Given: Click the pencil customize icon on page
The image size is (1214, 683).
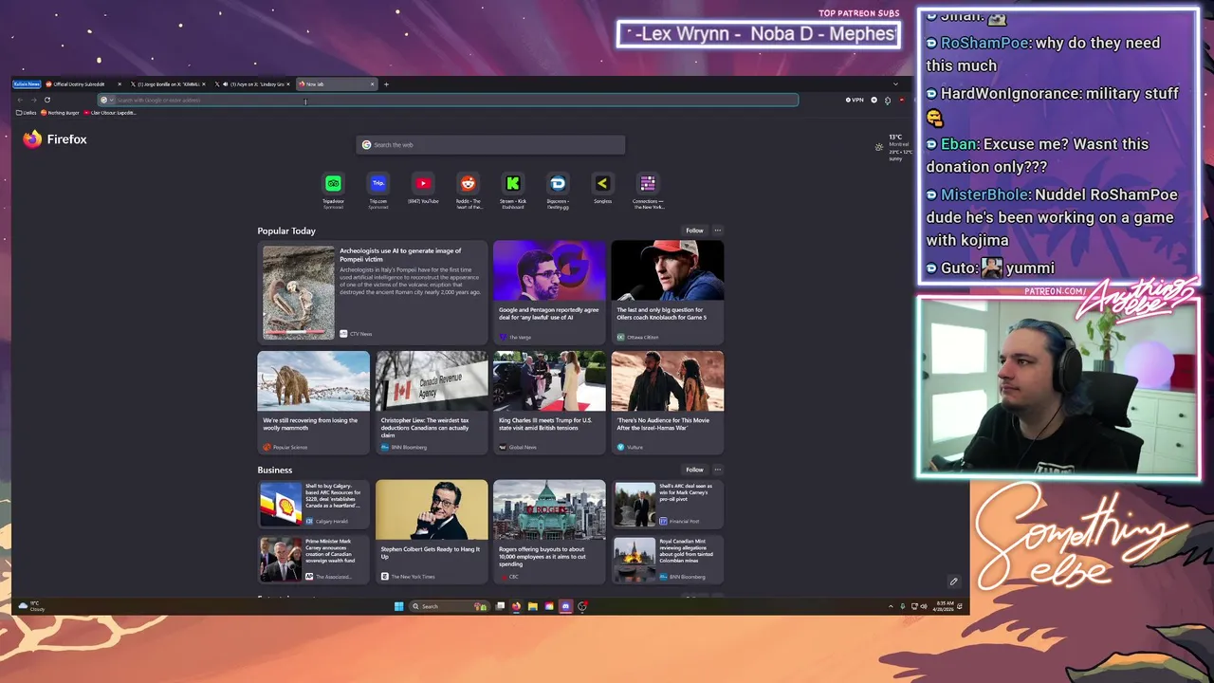Looking at the screenshot, I should (953, 581).
